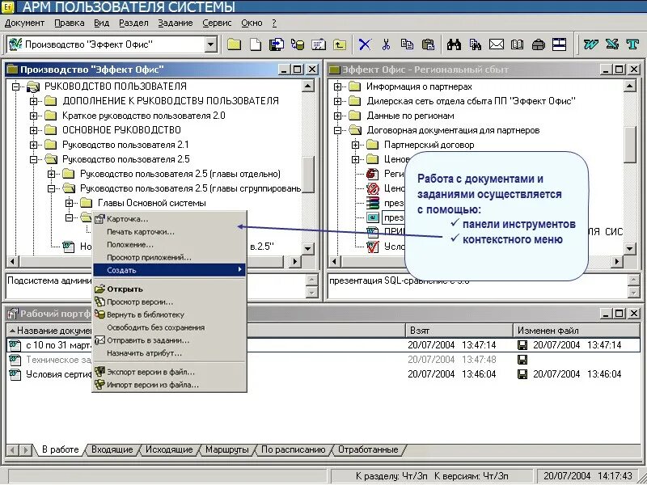647x485 pixels.
Task: Expand Партнерский договор node
Action: coord(355,145)
